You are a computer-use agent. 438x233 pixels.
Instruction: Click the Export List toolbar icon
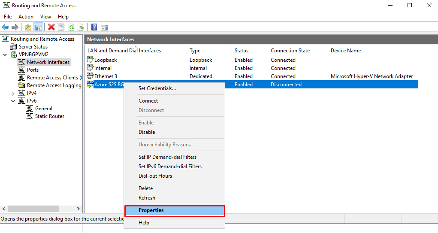pos(81,27)
